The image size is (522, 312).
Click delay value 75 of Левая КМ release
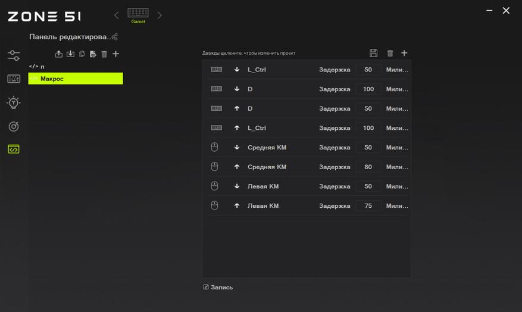tap(368, 206)
